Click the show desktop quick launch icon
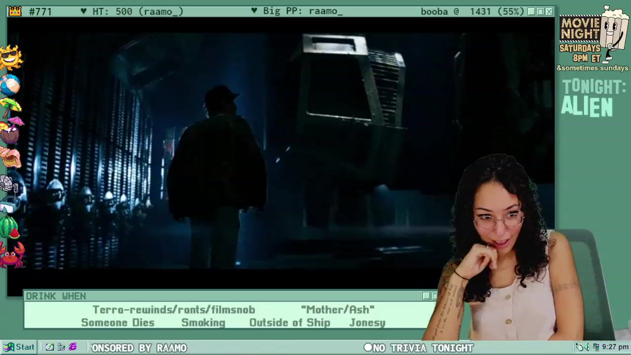Viewport: 631px width, 355px height. (x=61, y=347)
